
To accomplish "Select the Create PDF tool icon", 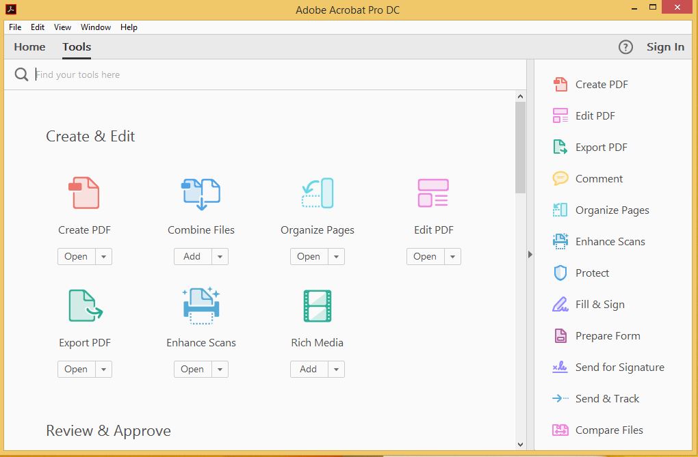I will [84, 193].
